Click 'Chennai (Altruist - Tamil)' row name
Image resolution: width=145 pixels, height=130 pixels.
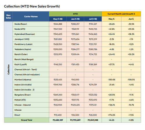(x=26, y=70)
